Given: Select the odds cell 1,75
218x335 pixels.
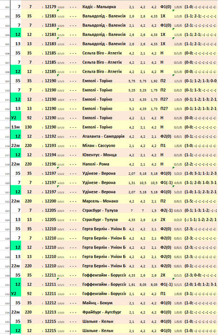Looking at the screenshot, I should [x=154, y=90].
